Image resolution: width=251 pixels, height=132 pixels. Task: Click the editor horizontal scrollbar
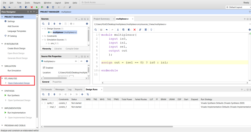tap(175, 83)
